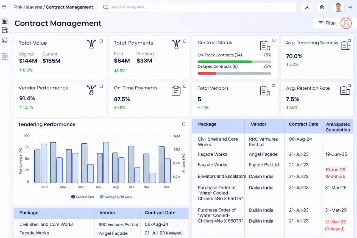This screenshot has width=357, height=238.
Task: Click the Pink Heavens breadcrumb link
Action: (x=27, y=7)
